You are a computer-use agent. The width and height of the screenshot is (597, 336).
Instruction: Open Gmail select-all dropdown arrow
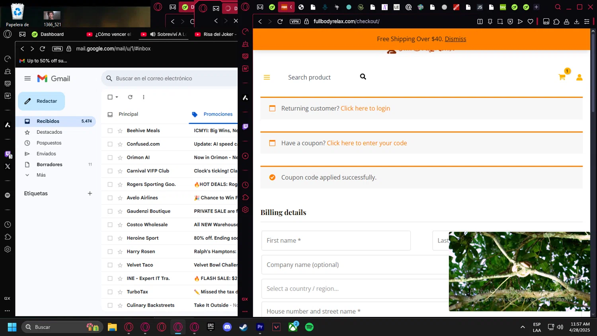click(117, 97)
